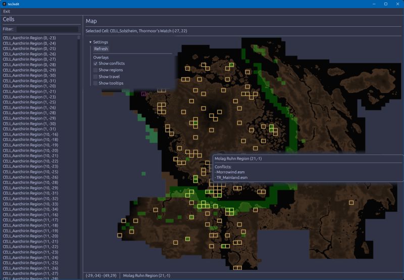This screenshot has height=280, width=404.
Task: Open the Exit menu
Action: (7, 11)
